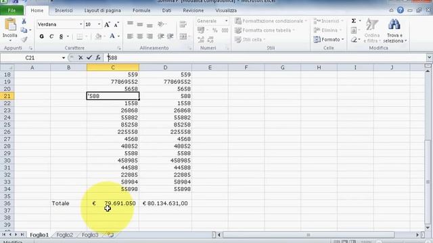Screen dimensions: 433x243
Task: Click the text orientation icon
Action: click(x=161, y=24)
